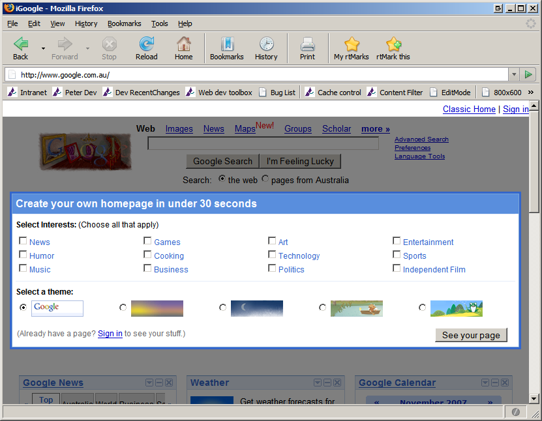Click the Stop loading icon
This screenshot has height=421, width=542.
(x=109, y=44)
